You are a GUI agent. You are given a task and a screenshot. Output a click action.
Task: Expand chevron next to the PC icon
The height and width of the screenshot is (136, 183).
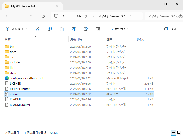pyautogui.click(x=64, y=16)
